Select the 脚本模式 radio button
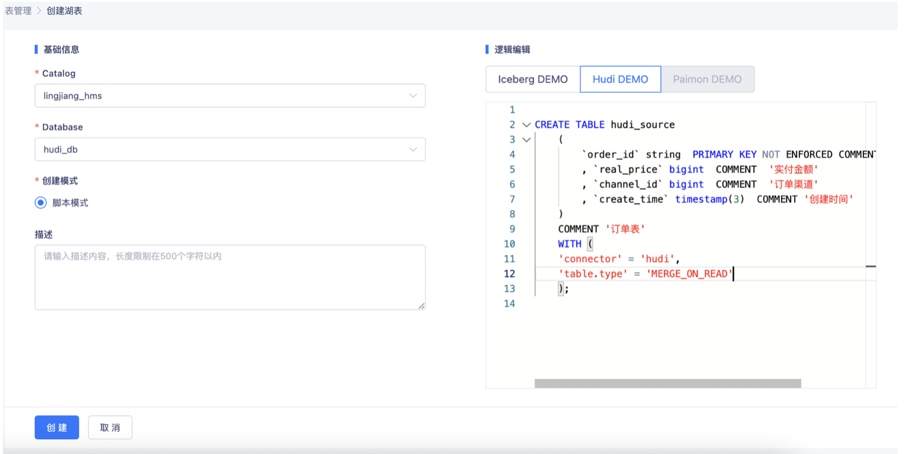This screenshot has width=910, height=454. click(x=41, y=203)
